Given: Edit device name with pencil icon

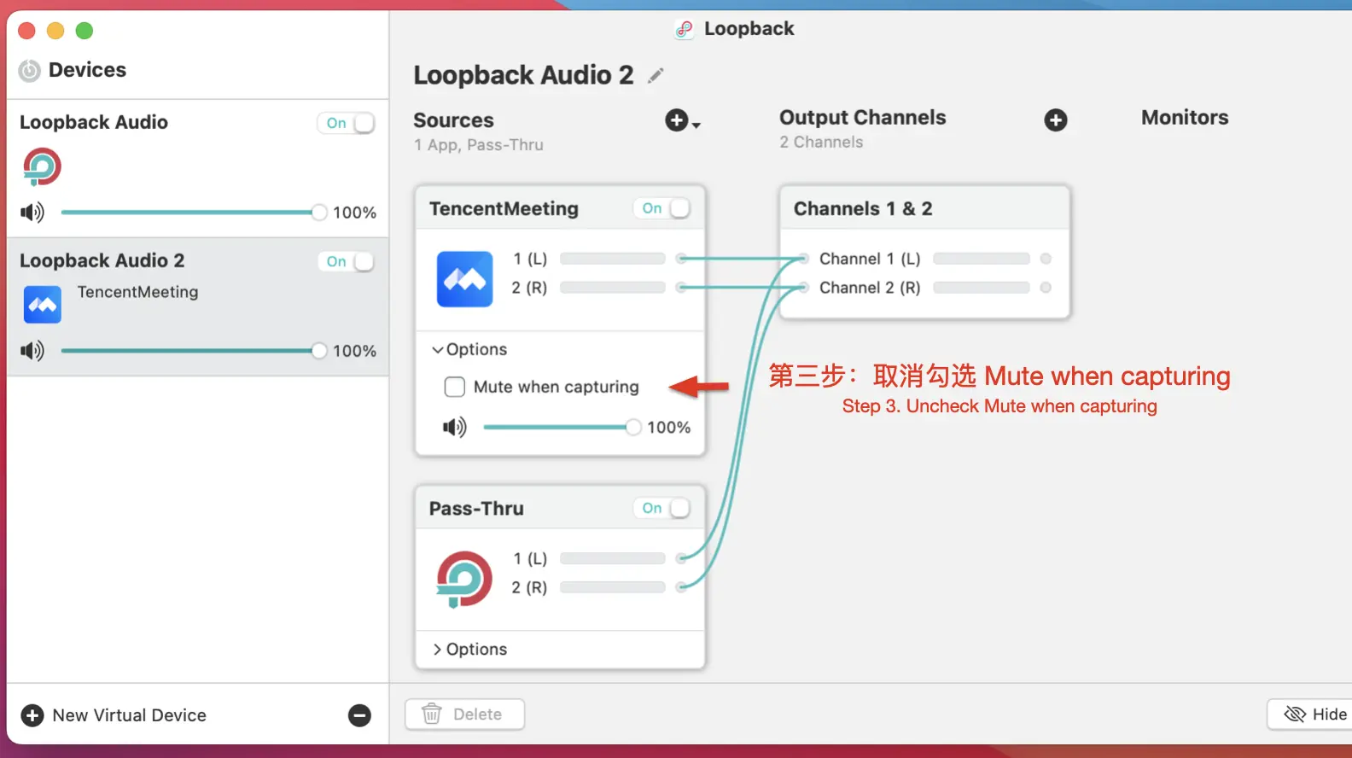Looking at the screenshot, I should pos(656,76).
